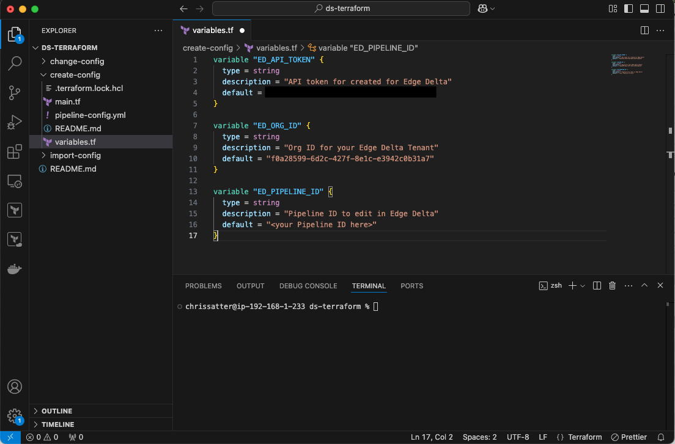This screenshot has width=675, height=444.
Task: Open Remote Explorer in activity bar
Action: (x=15, y=181)
